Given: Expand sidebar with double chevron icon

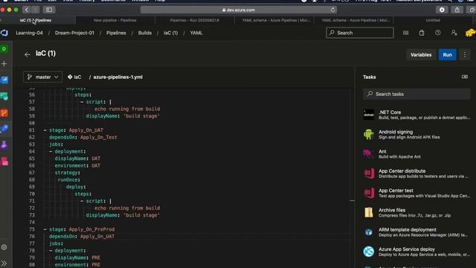Looking at the screenshot, I should tap(4, 263).
